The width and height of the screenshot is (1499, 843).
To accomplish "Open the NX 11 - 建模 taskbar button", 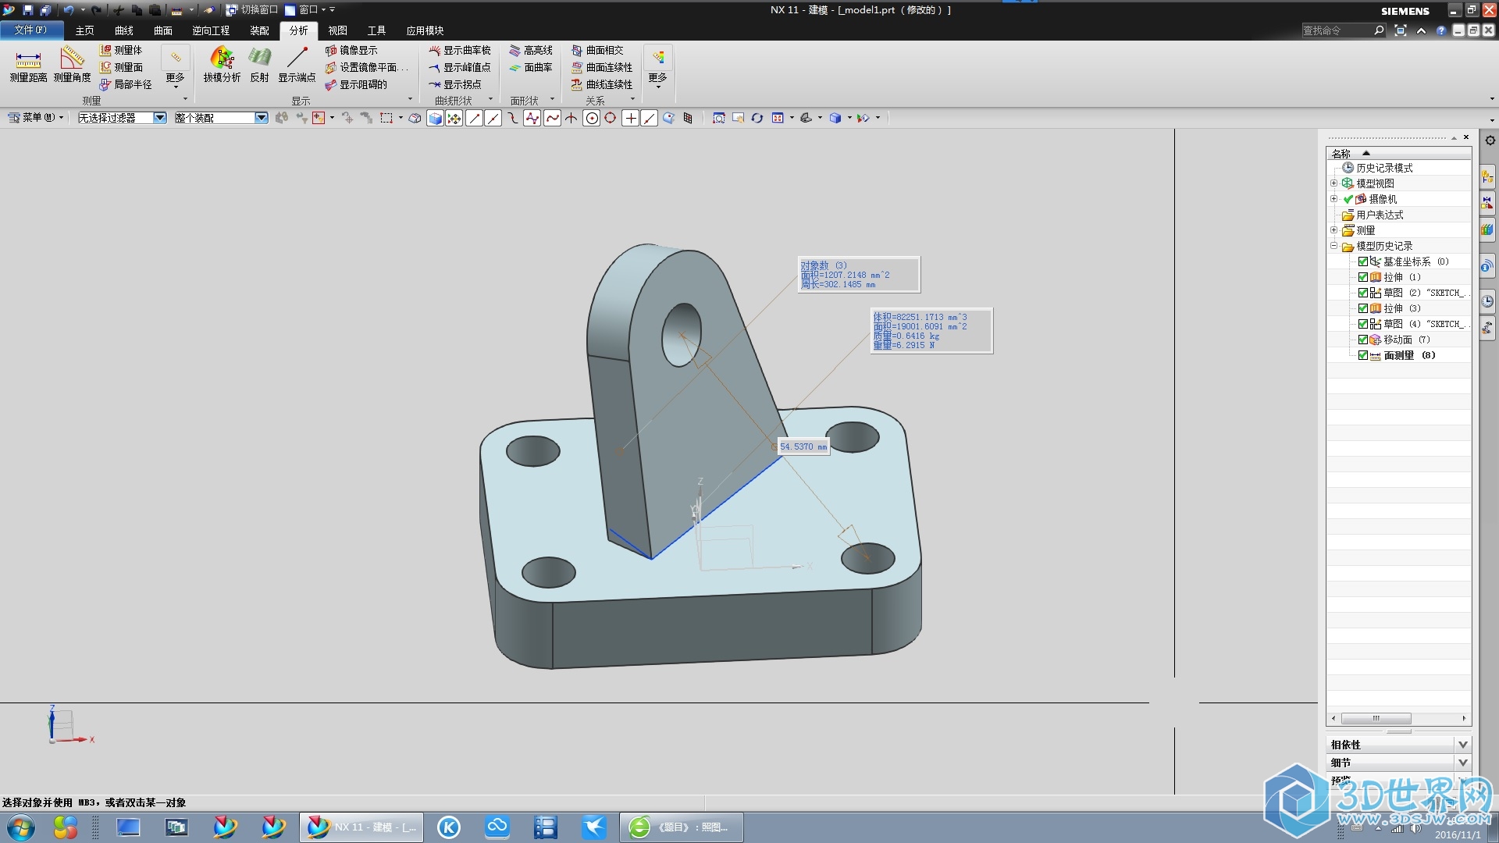I will [x=361, y=827].
